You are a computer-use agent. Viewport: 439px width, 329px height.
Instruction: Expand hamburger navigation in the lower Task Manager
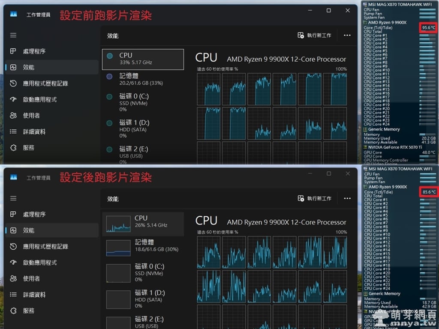tap(13, 198)
